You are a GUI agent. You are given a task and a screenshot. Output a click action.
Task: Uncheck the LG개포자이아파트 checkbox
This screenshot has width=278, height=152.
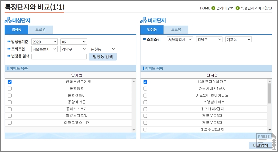(x=145, y=82)
